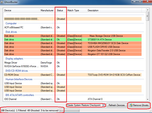Select the 00000000-0000-0000-0000 ghosted row
This screenshot has width=152, height=113.
tap(73, 19)
